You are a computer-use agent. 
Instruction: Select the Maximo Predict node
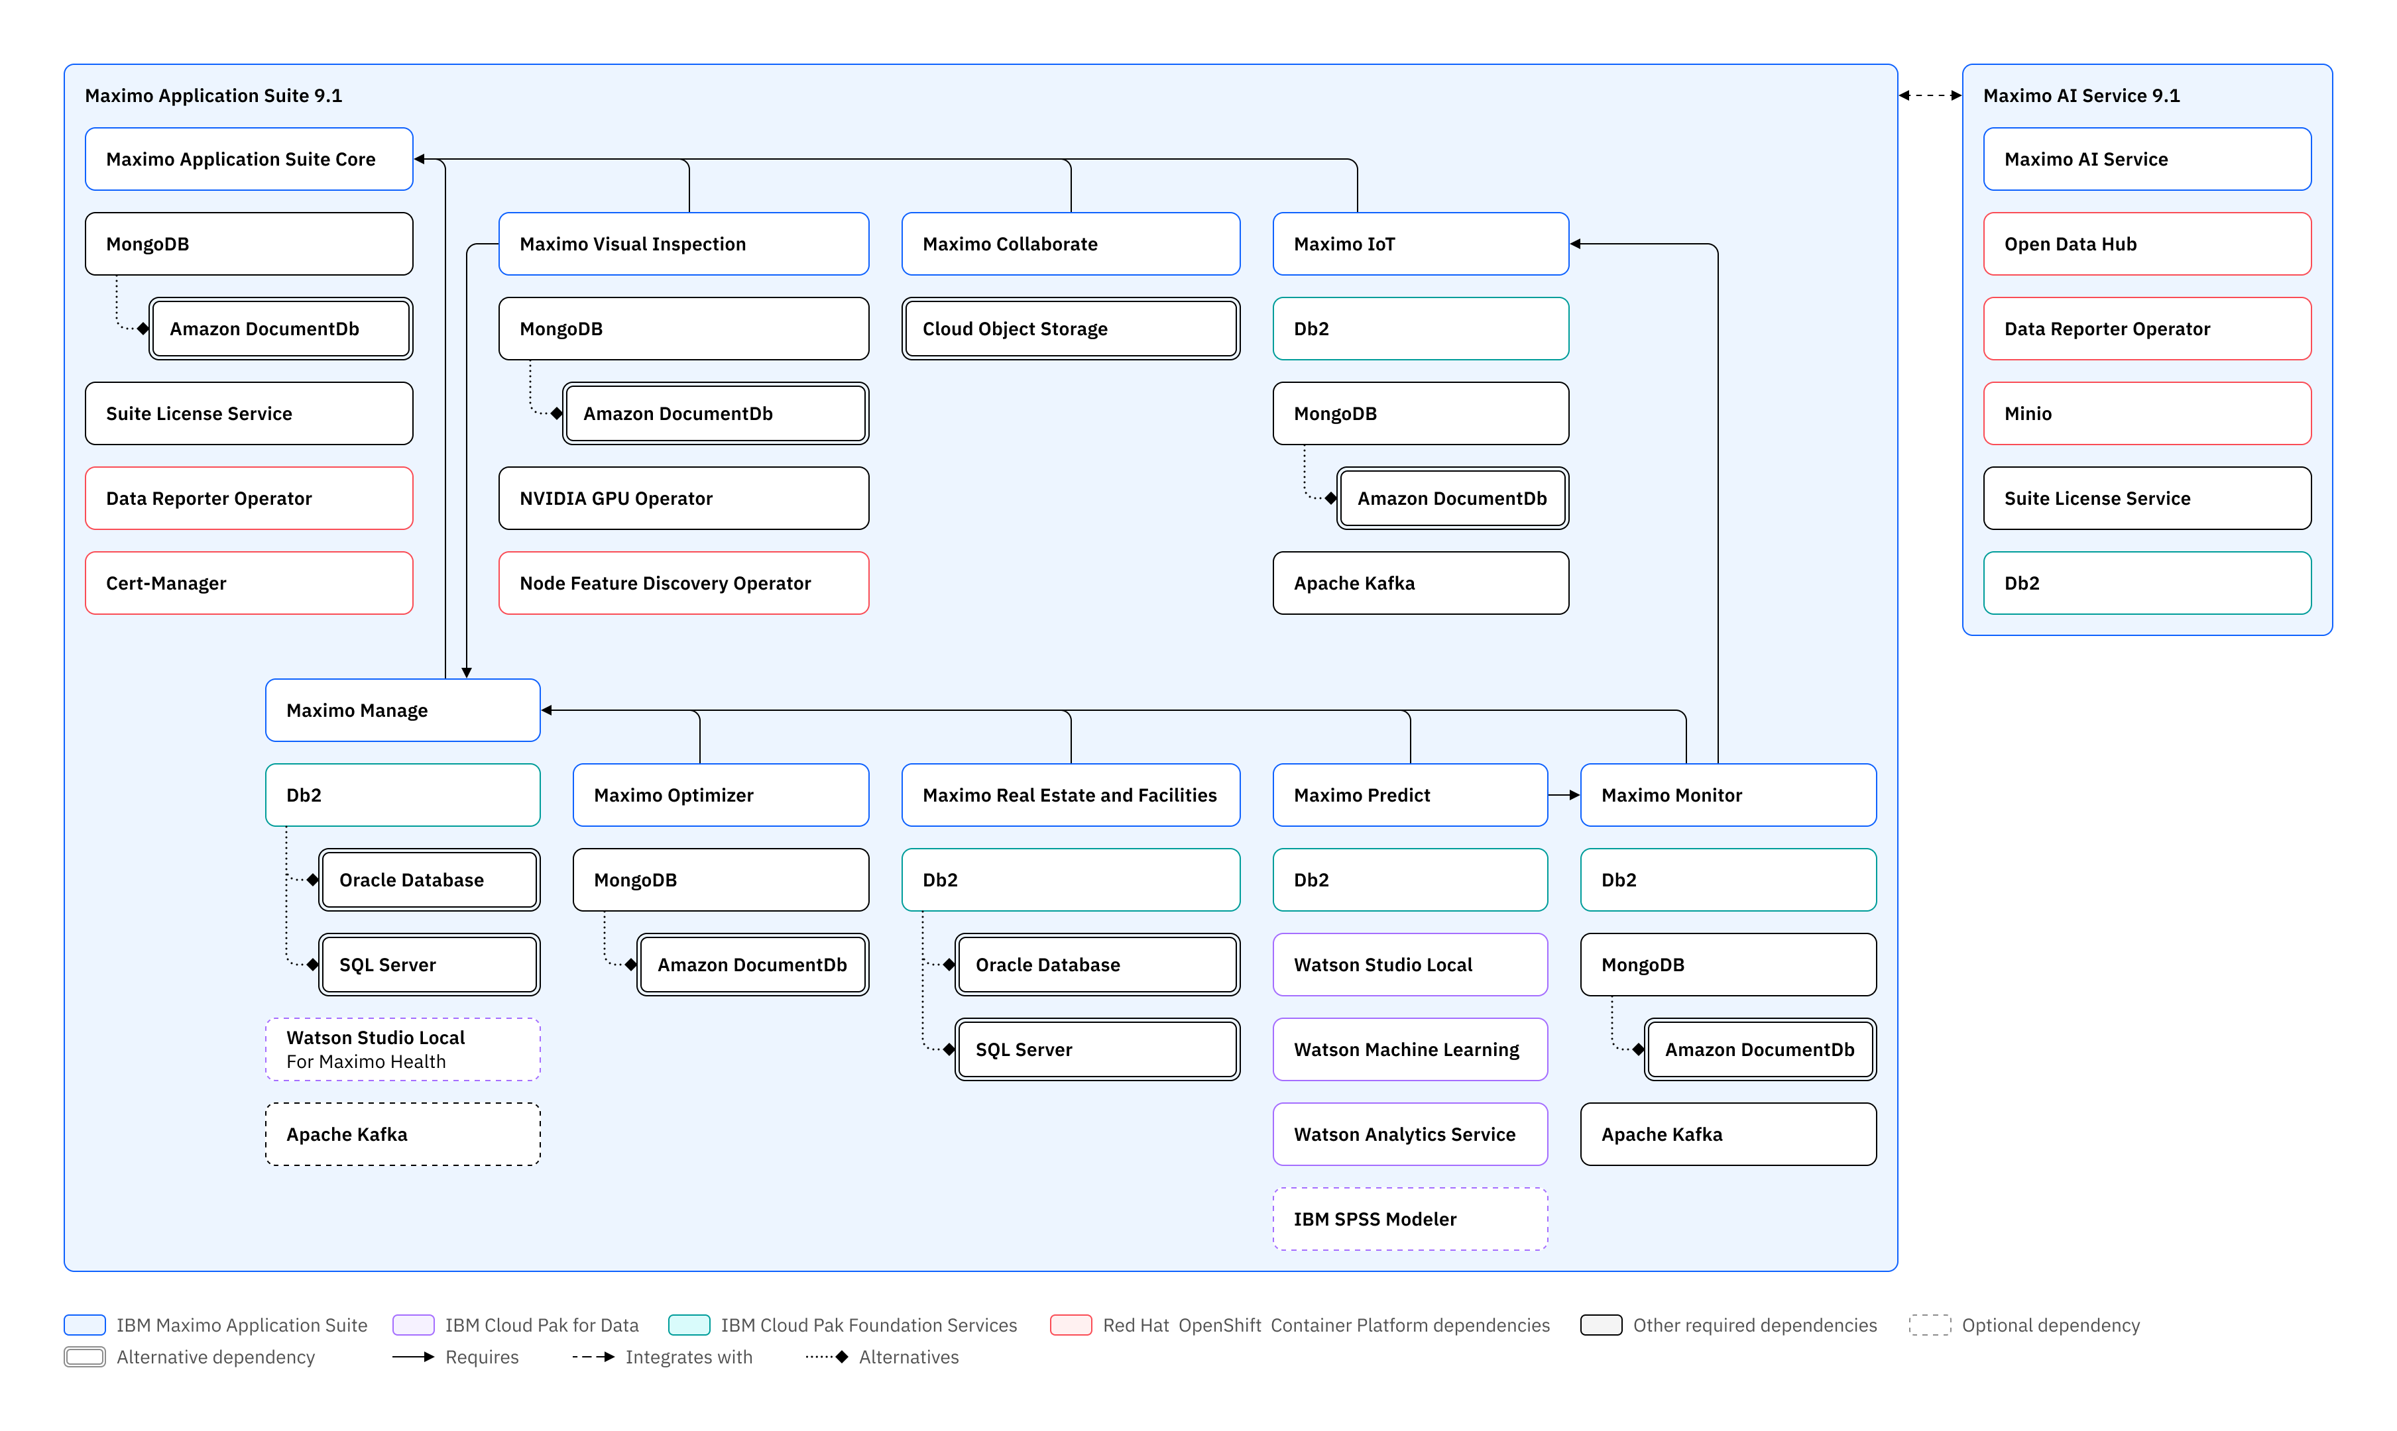1409,796
